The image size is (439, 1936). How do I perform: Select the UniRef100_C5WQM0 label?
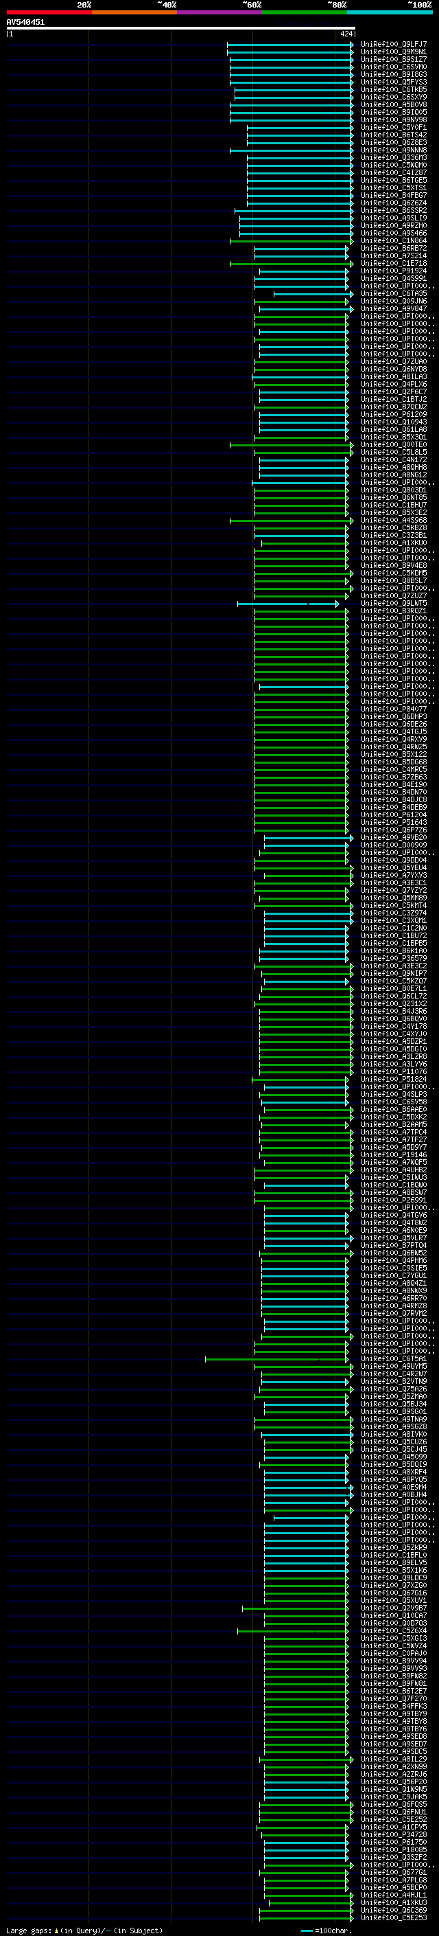[x=393, y=165]
